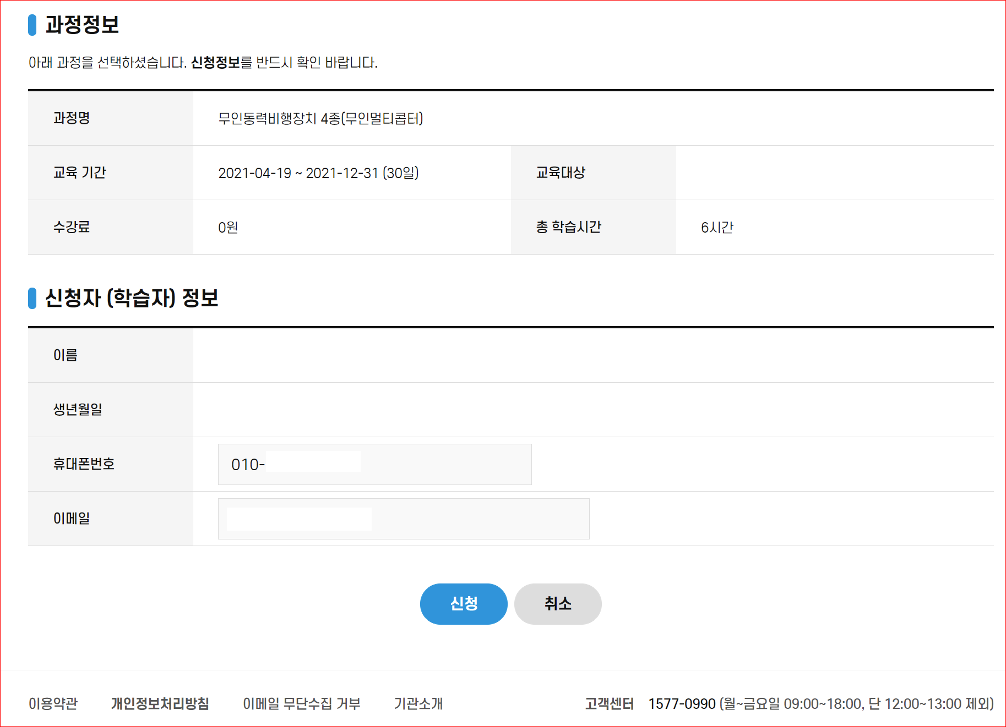
Task: Click the blue 신청 button to apply
Action: point(463,603)
